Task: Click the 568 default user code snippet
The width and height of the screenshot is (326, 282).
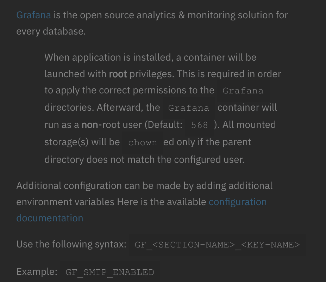Action: coord(199,125)
